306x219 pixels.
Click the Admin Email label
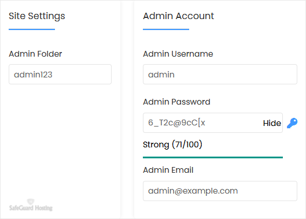click(168, 170)
